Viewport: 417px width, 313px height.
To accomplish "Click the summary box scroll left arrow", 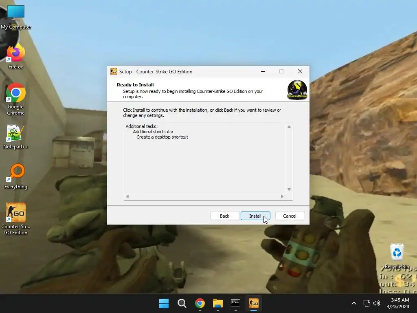I will [x=127, y=196].
